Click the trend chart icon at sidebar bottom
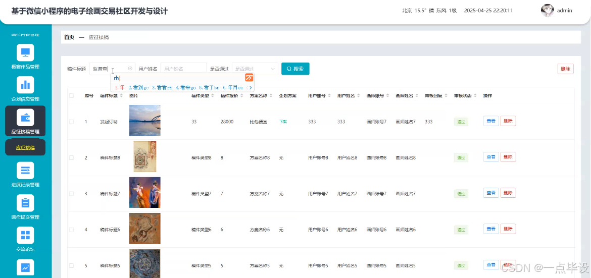 pyautogui.click(x=25, y=267)
